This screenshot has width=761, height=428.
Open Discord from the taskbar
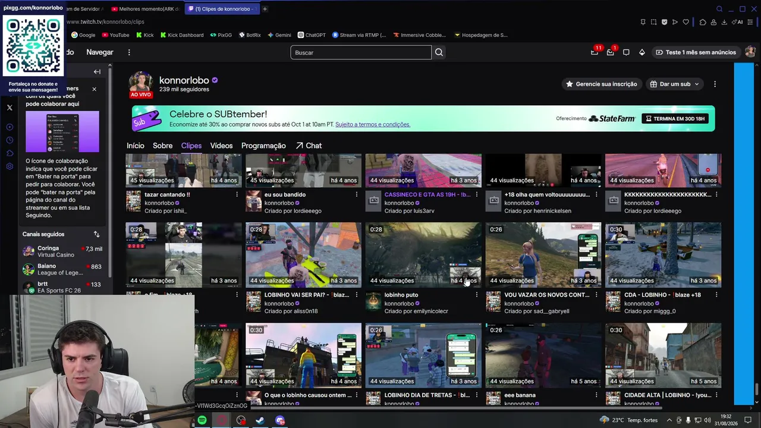click(x=280, y=420)
